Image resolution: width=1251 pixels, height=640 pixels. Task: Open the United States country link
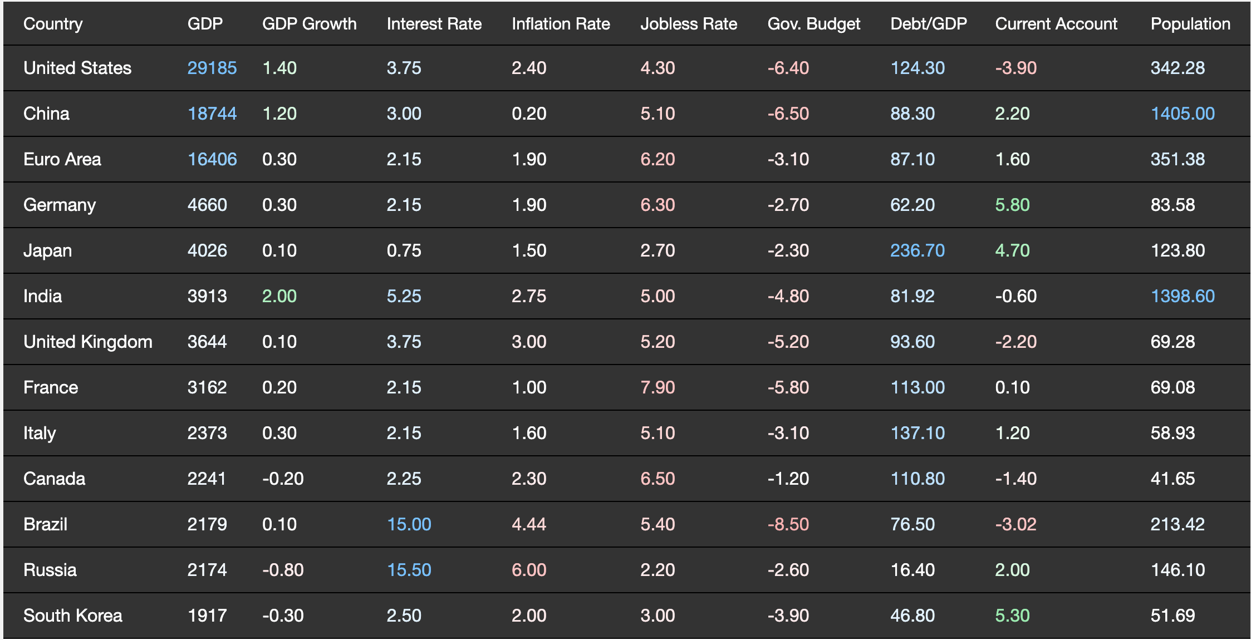[77, 68]
